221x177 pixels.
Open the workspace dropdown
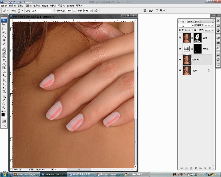tap(160, 11)
